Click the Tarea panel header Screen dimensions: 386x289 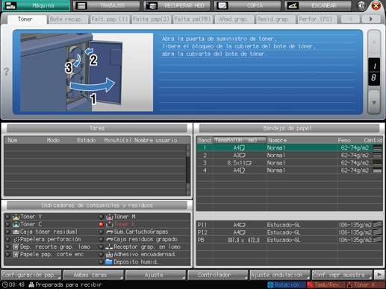(97, 128)
